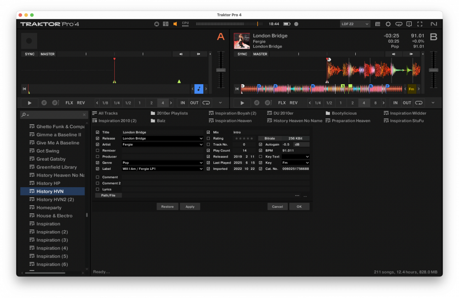The height and width of the screenshot is (298, 459).
Task: Toggle fullscreen mode icon in header
Action: click(x=420, y=24)
